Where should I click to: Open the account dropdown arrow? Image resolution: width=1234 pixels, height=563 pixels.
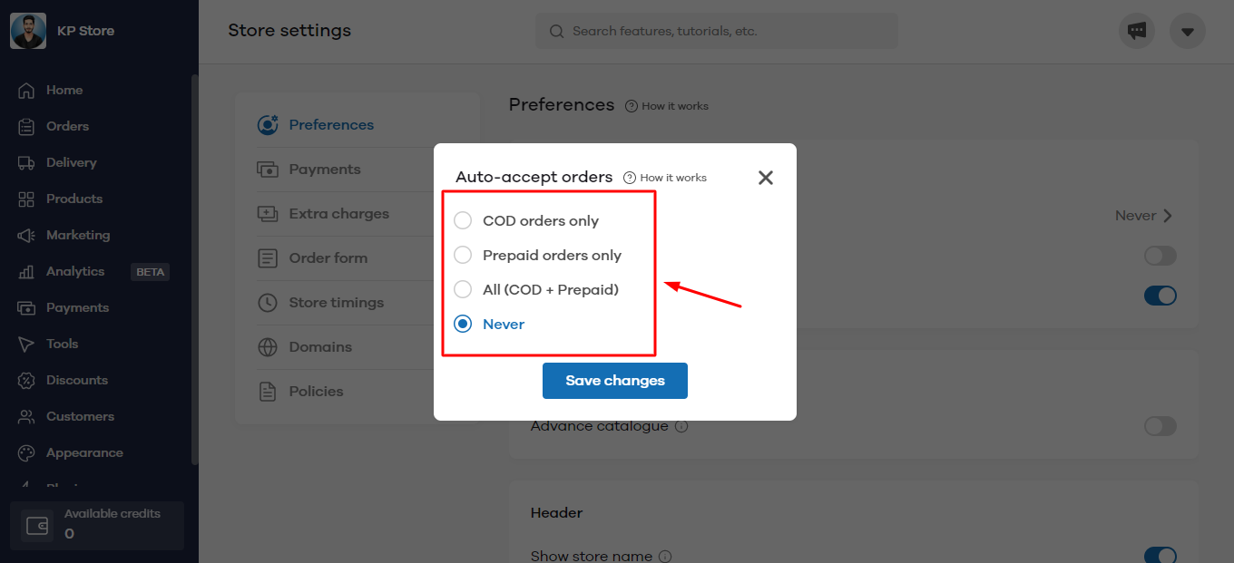click(1187, 32)
